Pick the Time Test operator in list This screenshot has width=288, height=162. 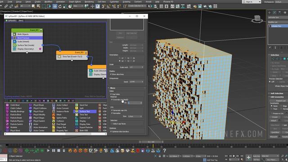[x=84, y=115]
